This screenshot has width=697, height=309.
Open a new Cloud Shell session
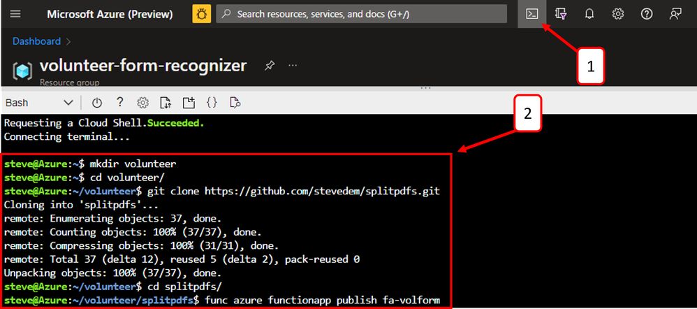pyautogui.click(x=189, y=103)
